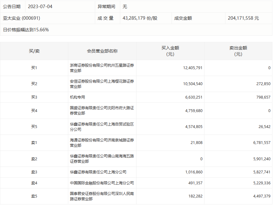273x205 pixels.
Task: Click buy amount 4,759,680
Action: [193, 111]
